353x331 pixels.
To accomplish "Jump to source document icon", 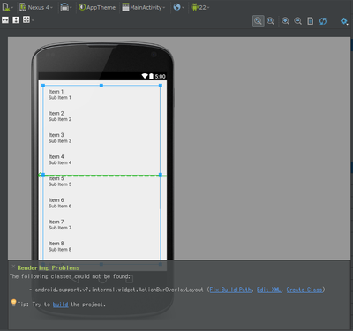I will tap(310, 21).
